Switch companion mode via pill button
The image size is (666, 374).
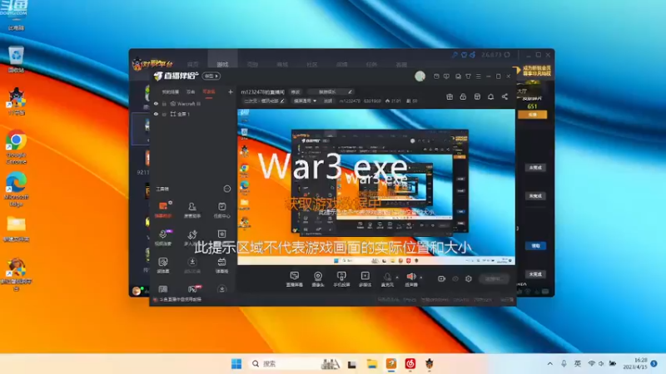pyautogui.click(x=211, y=76)
